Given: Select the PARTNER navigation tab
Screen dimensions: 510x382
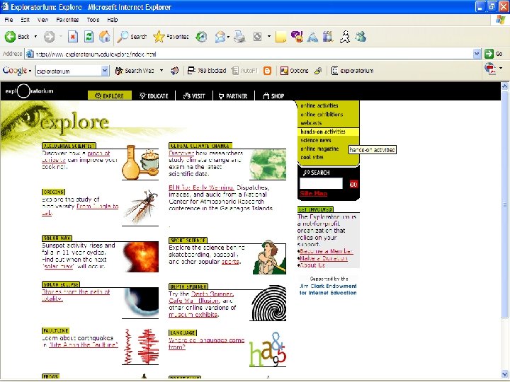Looking at the screenshot, I should click(x=233, y=95).
